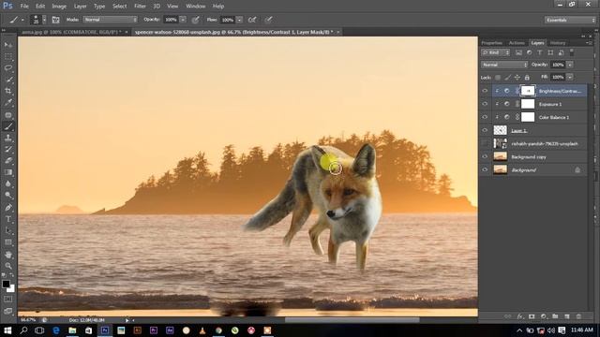The width and height of the screenshot is (600, 337).
Task: Open layer Opacity arrow in Layers panel
Action: tap(570, 65)
